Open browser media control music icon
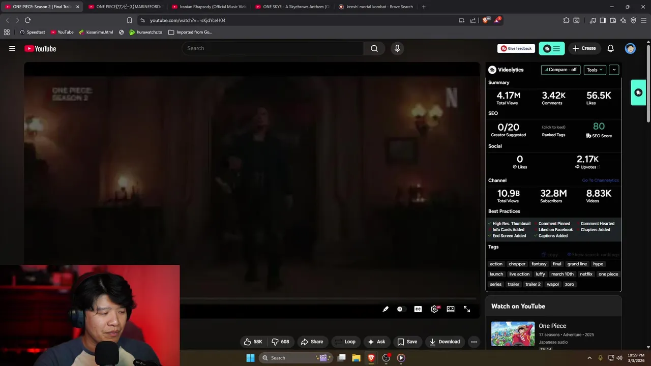Screen dimensions: 651x366 tap(593, 20)
